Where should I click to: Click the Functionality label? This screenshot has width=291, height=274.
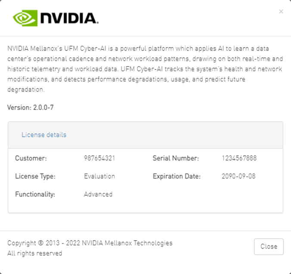click(35, 194)
